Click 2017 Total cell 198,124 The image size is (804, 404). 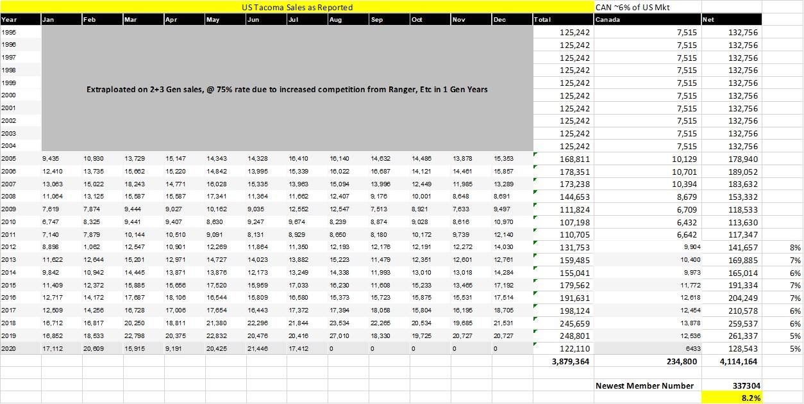[x=563, y=311]
